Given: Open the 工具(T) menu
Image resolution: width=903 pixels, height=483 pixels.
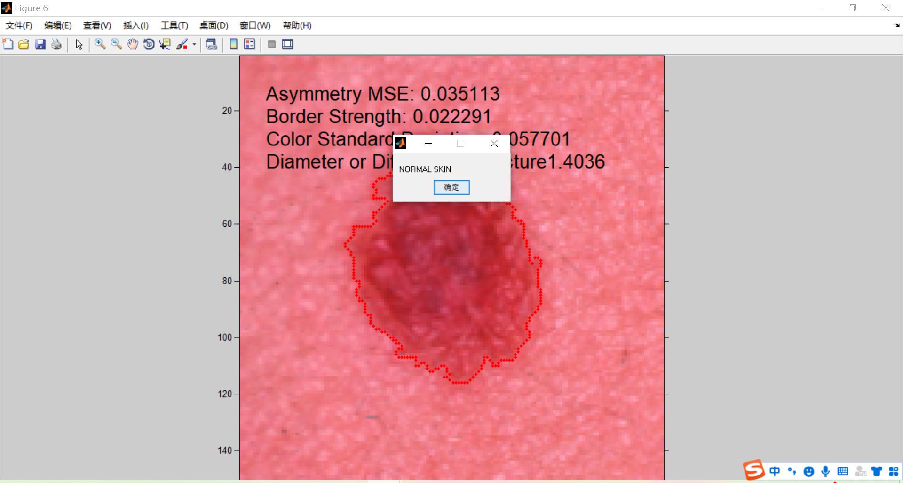Looking at the screenshot, I should click(174, 25).
